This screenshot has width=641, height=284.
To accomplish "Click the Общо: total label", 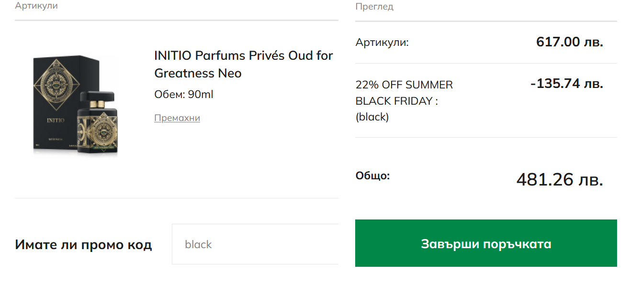I will click(372, 176).
